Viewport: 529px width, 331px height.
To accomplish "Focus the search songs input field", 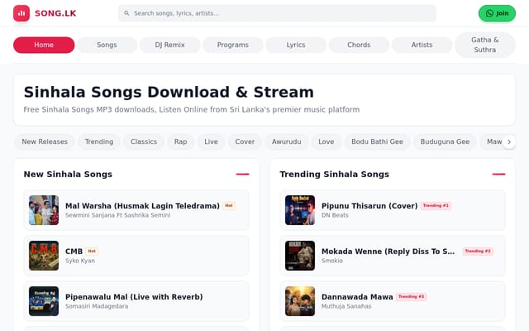I will [x=278, y=13].
